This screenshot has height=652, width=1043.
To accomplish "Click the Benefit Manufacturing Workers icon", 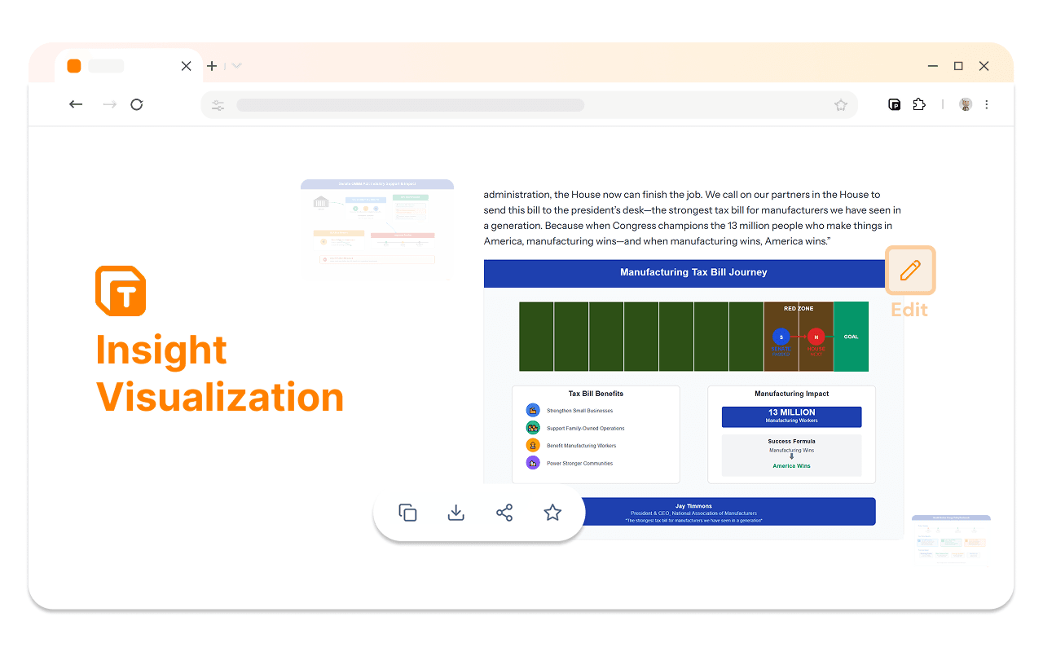I will coord(533,445).
